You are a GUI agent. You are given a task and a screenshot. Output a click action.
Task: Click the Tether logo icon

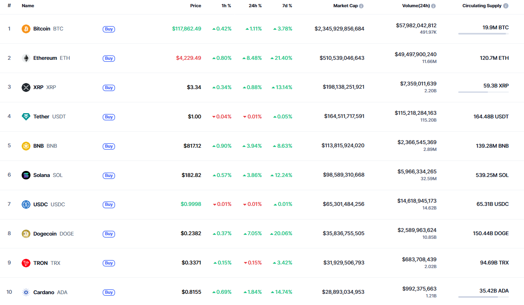point(26,117)
